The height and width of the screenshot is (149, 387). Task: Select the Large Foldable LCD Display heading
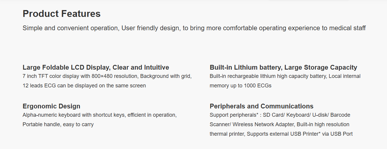(96, 67)
